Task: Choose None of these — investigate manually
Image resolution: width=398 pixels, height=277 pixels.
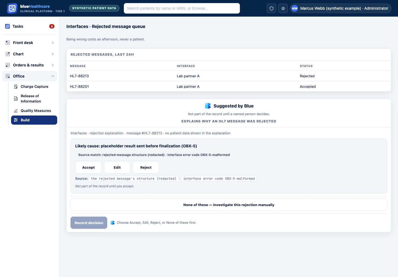Action: pyautogui.click(x=229, y=205)
